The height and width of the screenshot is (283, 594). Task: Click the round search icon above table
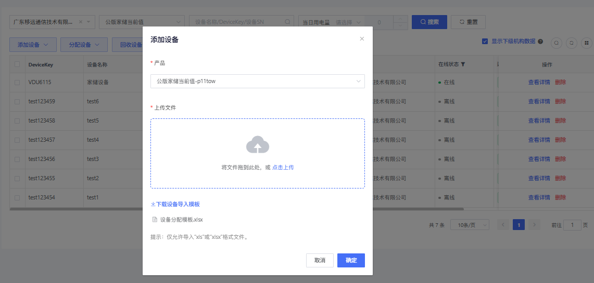(x=557, y=43)
